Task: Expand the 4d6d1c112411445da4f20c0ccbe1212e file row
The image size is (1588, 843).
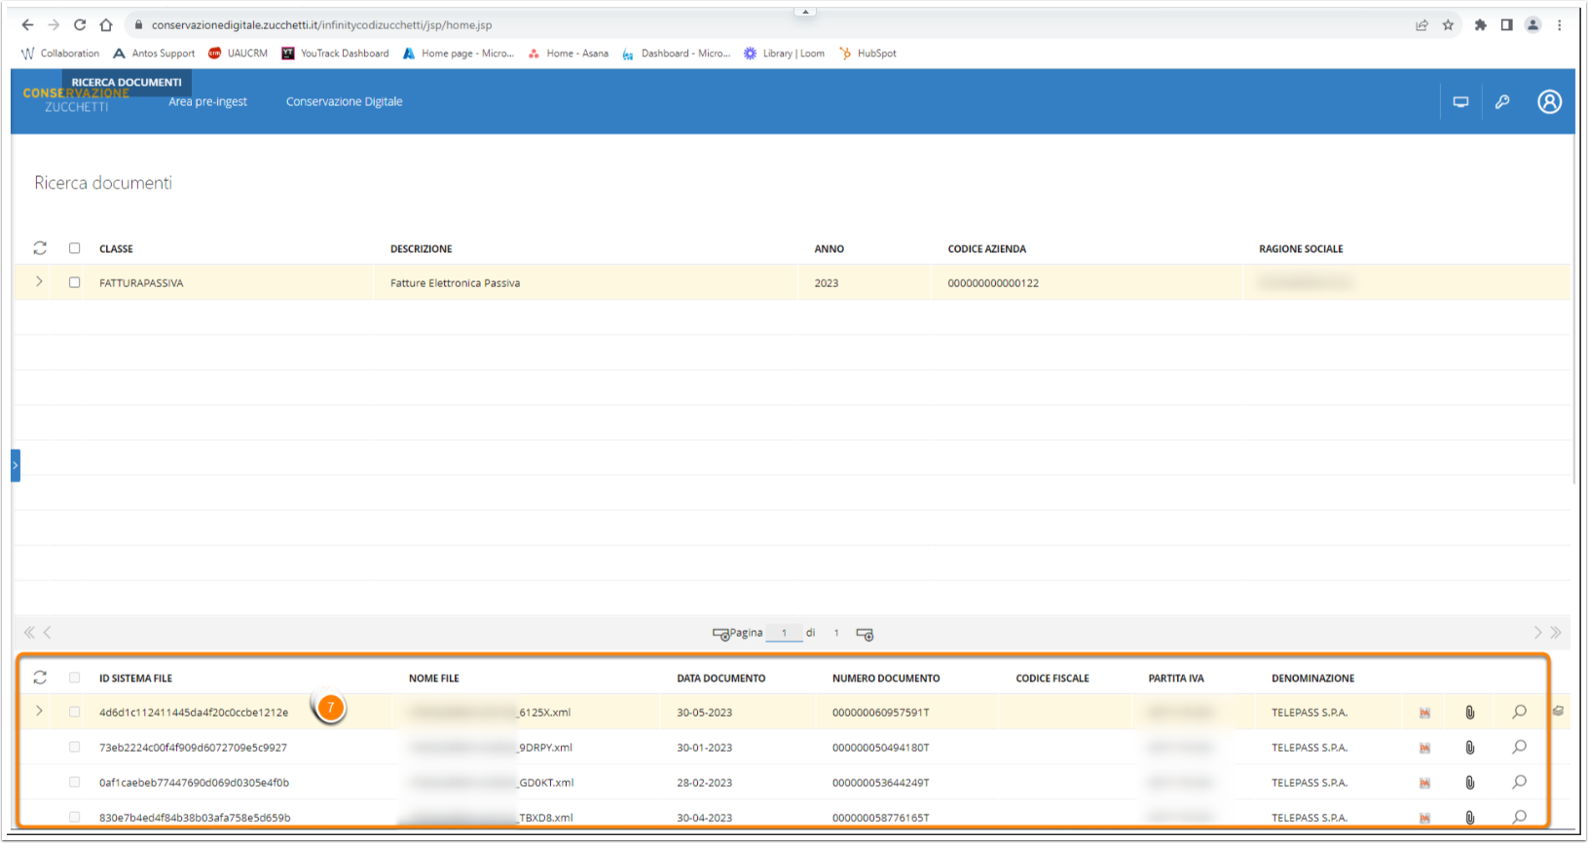Action: pyautogui.click(x=39, y=712)
